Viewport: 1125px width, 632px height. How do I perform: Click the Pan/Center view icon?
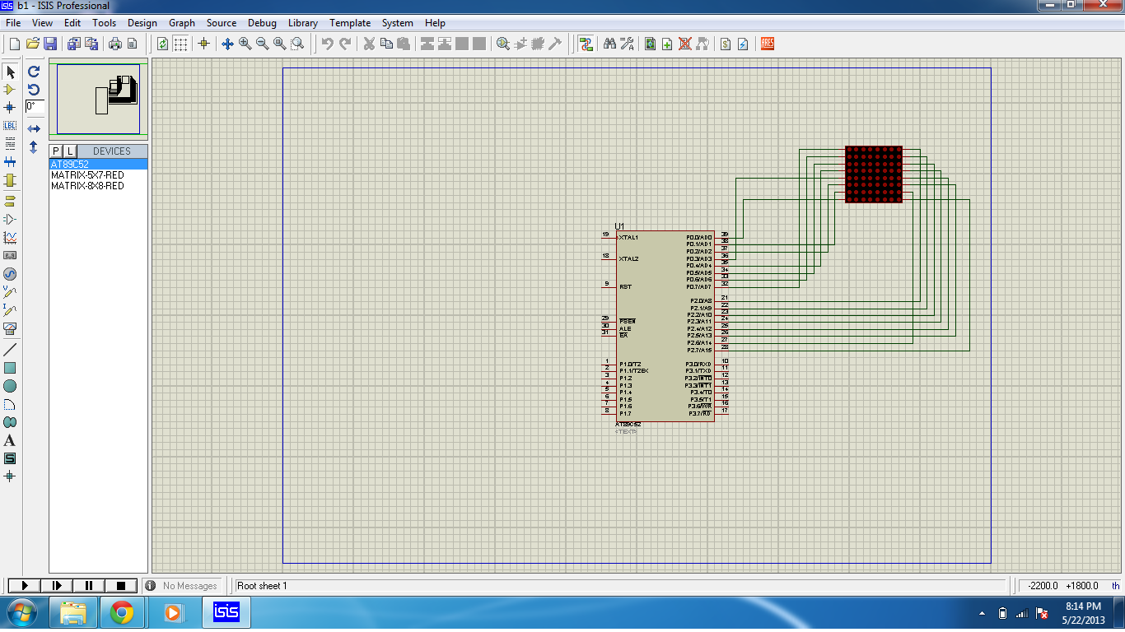tap(227, 44)
